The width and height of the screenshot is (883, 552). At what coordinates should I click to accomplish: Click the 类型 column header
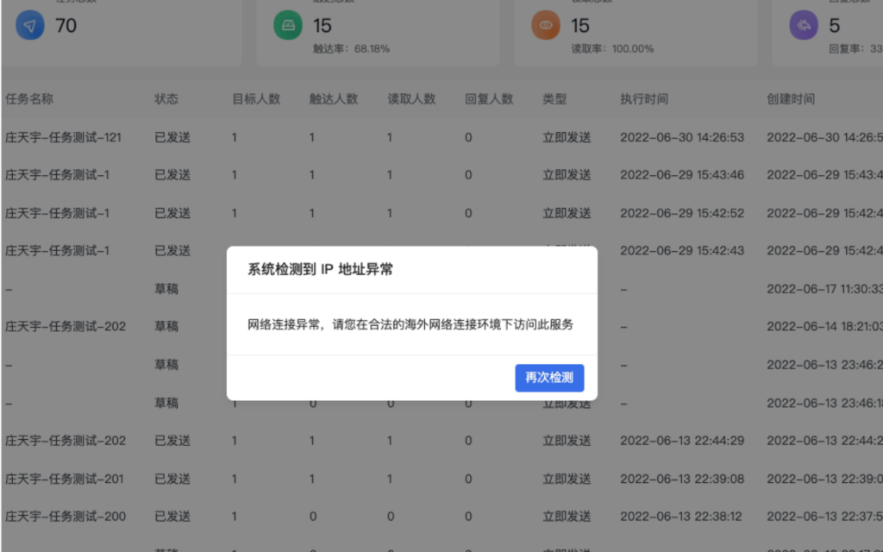(x=554, y=99)
